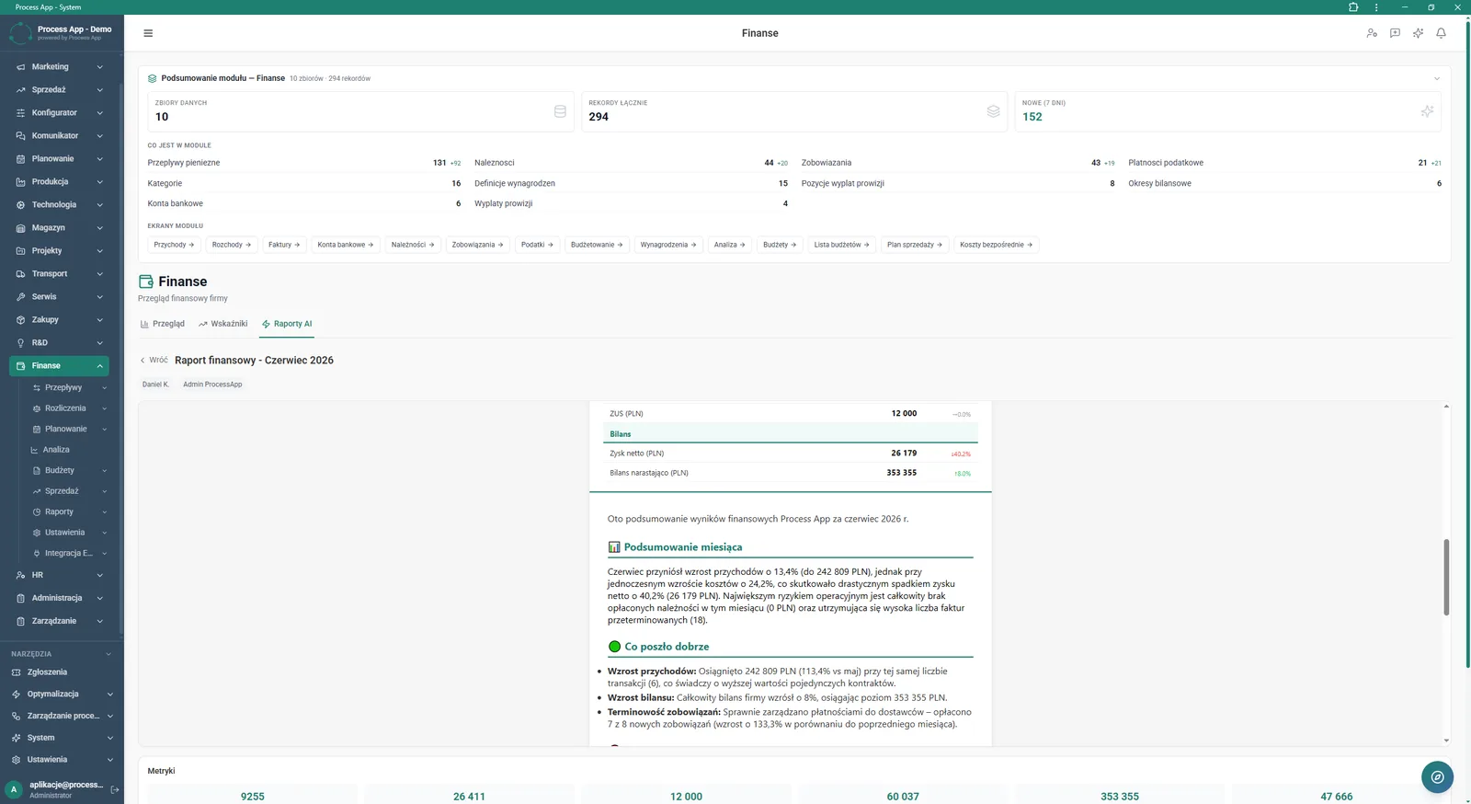1471x804 pixels.
Task: Collapse the Podsumowanie modułu panel chevron
Action: point(1437,78)
